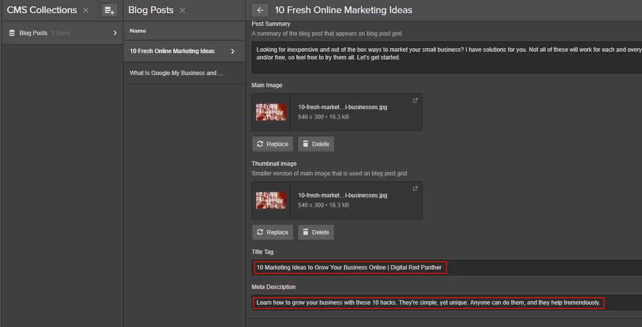This screenshot has height=327, width=642.
Task: Edit the Meta Description text
Action: [x=428, y=303]
